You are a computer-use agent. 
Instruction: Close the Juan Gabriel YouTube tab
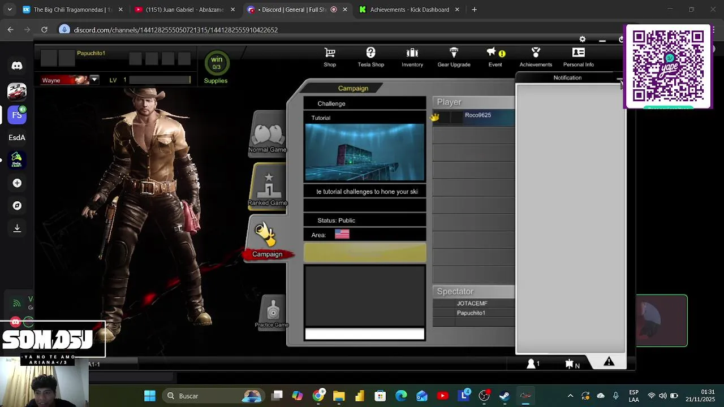[x=232, y=10]
